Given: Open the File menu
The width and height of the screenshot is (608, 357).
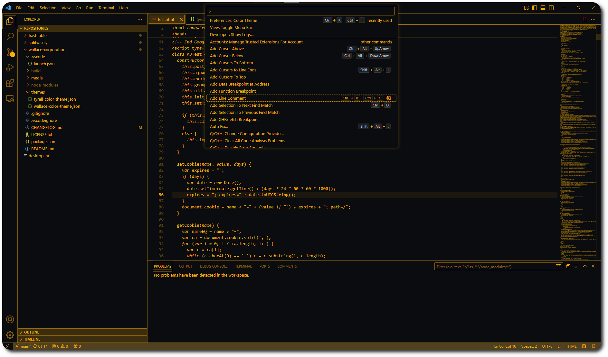Looking at the screenshot, I should pyautogui.click(x=19, y=8).
